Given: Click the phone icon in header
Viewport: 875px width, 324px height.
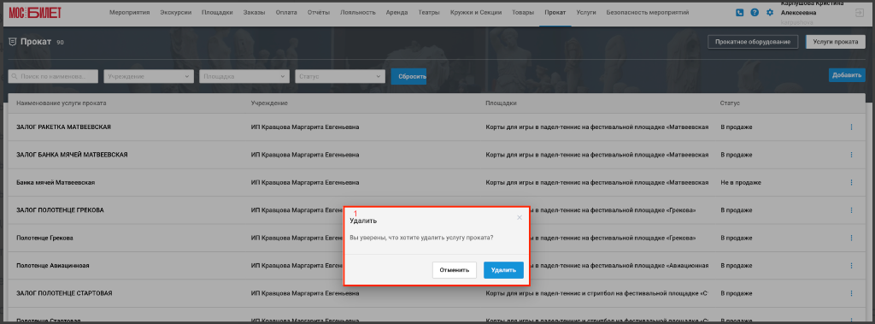Looking at the screenshot, I should point(739,12).
